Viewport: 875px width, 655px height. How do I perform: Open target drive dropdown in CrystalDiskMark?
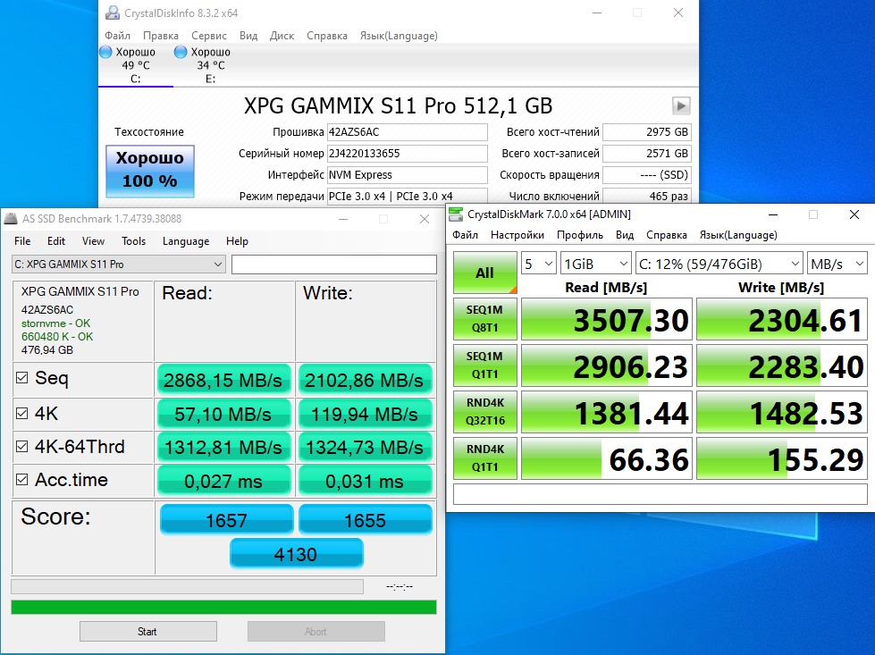[719, 264]
